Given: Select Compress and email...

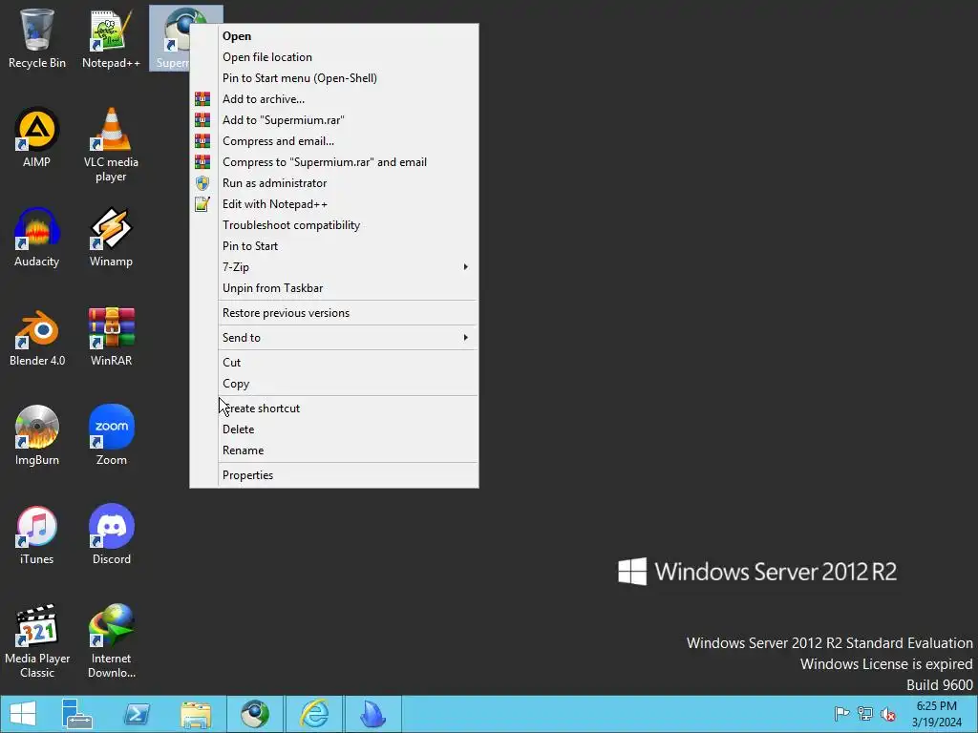Looking at the screenshot, I should click(x=333, y=141).
